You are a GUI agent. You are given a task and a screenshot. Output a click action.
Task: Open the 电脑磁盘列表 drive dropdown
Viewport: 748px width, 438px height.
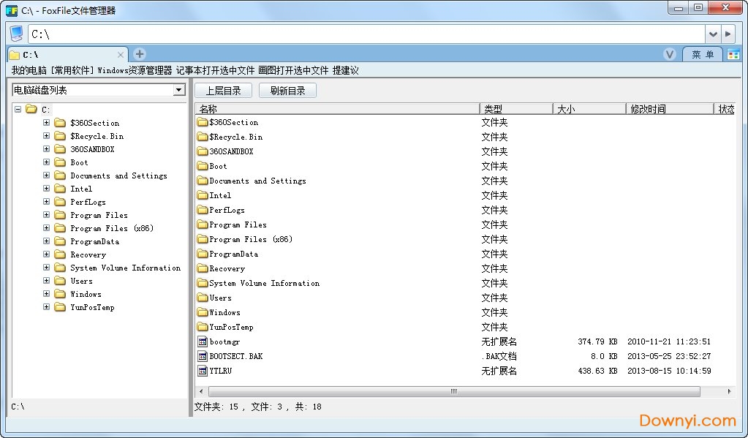point(178,89)
